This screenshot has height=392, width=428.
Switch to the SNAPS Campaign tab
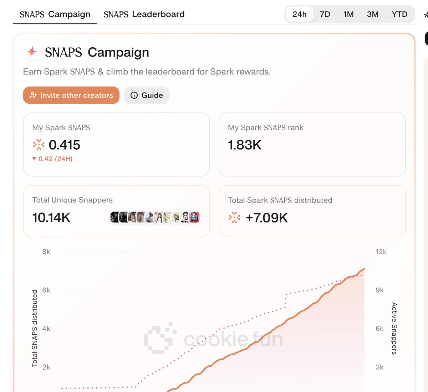click(x=55, y=14)
